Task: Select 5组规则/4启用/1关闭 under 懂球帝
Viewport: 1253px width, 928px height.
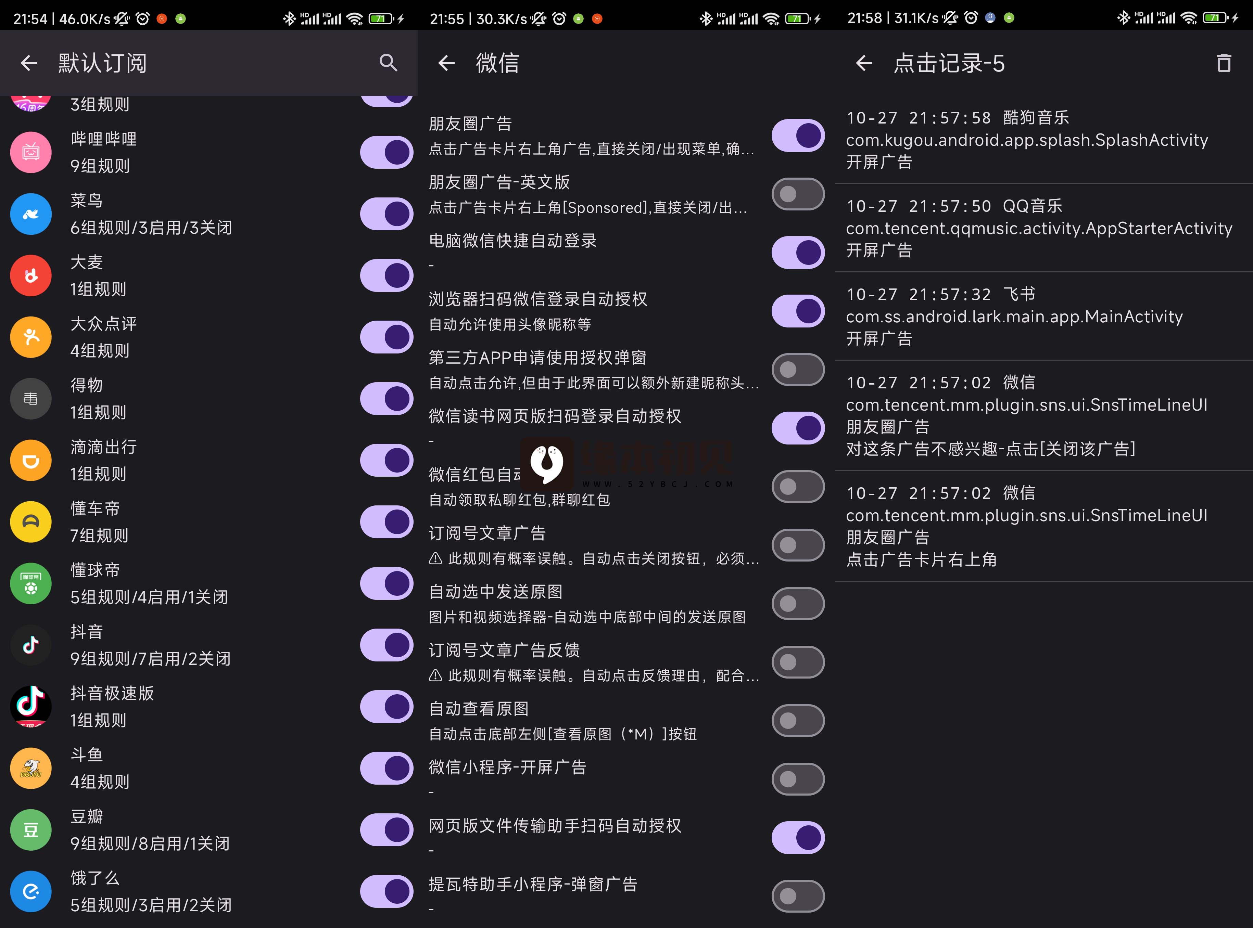Action: point(150,598)
